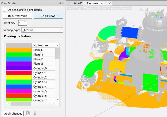Click the Top view control
This screenshot has height=117, width=167.
point(78,8)
